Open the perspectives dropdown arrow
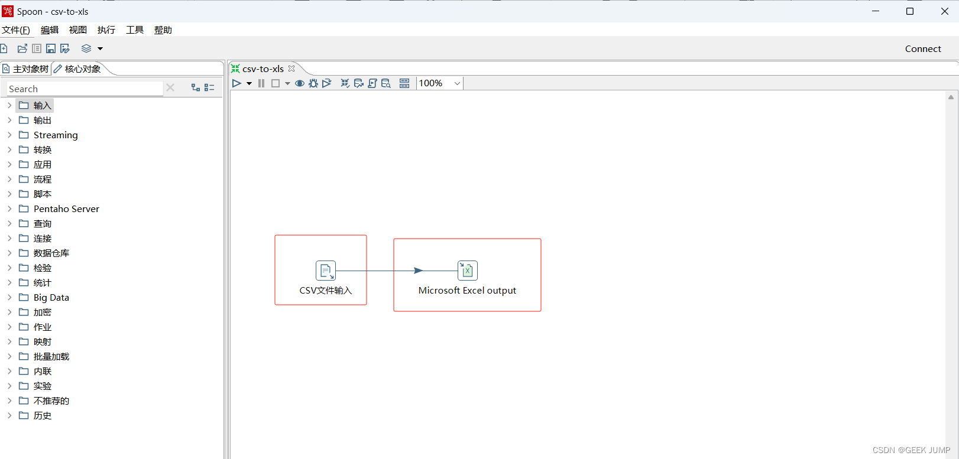 (x=100, y=48)
